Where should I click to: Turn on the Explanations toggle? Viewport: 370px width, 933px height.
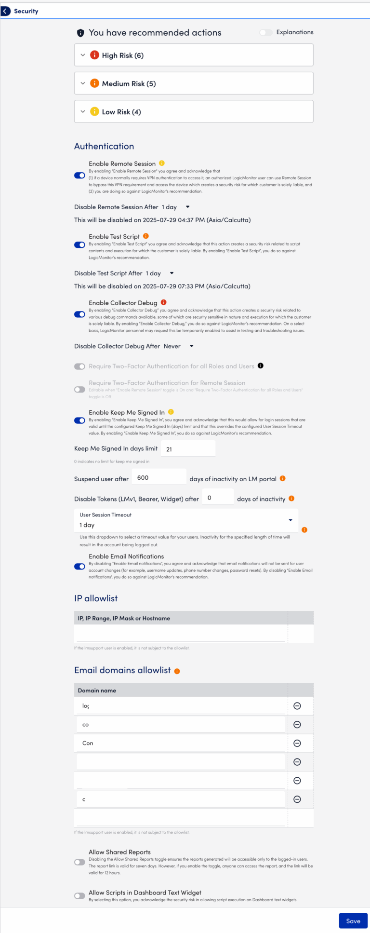(x=266, y=32)
